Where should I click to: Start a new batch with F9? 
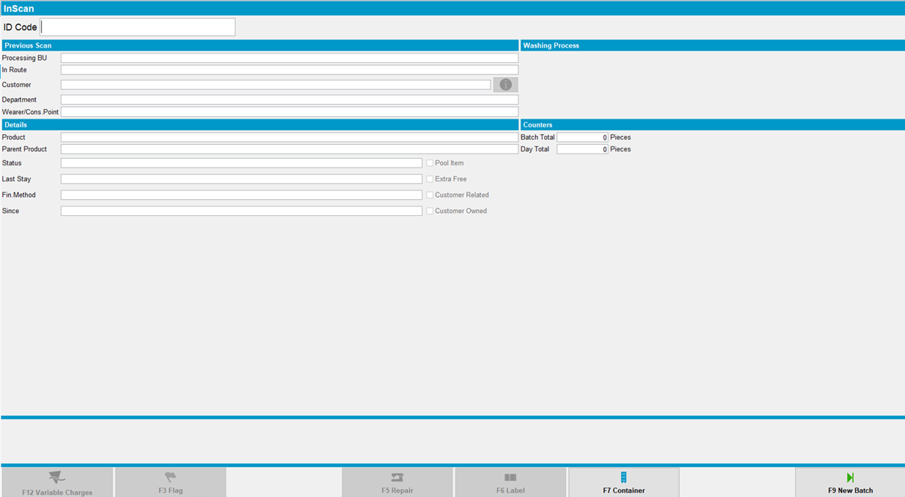(849, 482)
